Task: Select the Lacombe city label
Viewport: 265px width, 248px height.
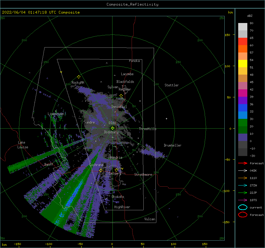Action: [127, 74]
